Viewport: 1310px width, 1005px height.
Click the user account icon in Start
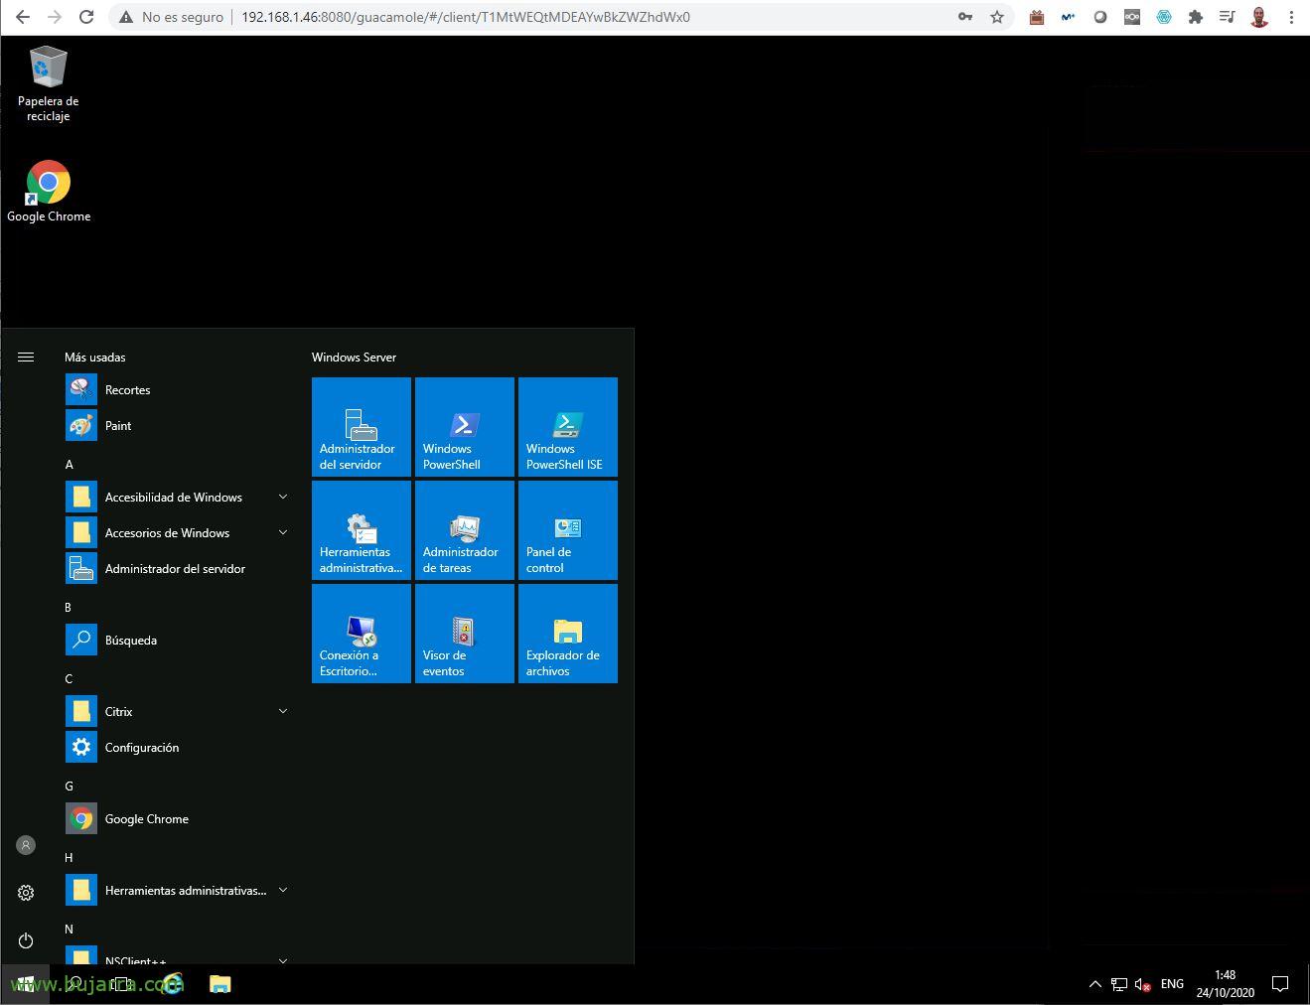pos(26,845)
